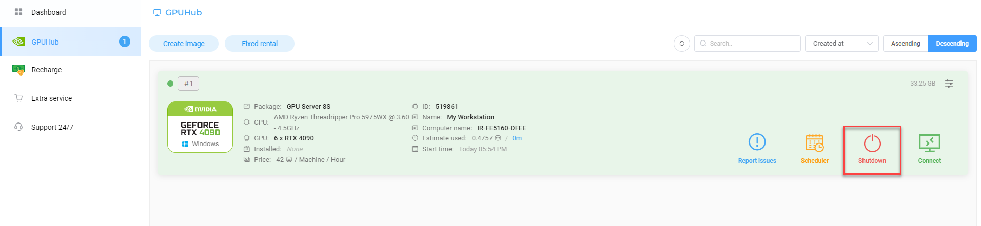The height and width of the screenshot is (226, 981).
Task: Open the Dashboard menu item
Action: pos(48,12)
